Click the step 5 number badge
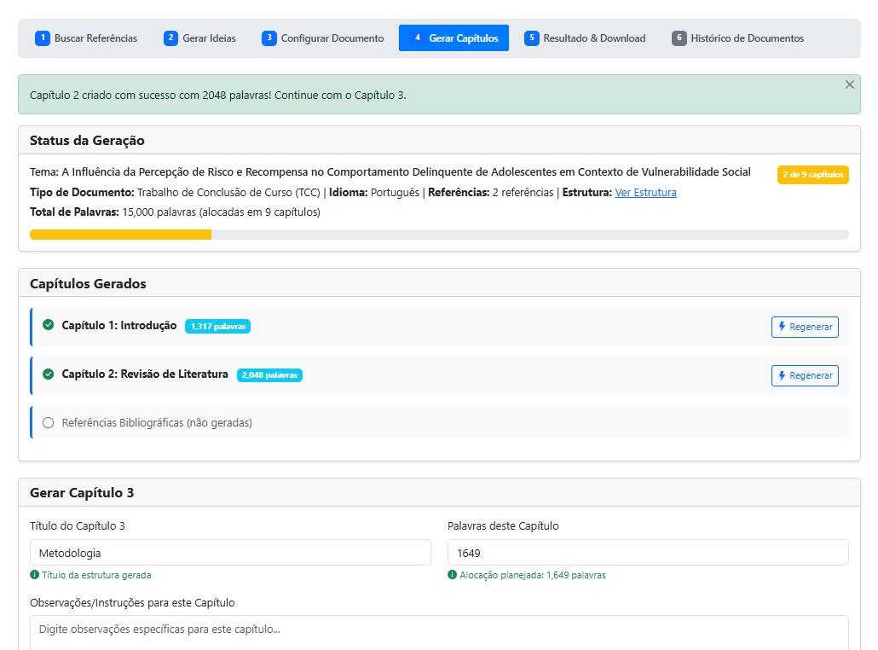Viewport: 878px width, 650px height. (531, 38)
